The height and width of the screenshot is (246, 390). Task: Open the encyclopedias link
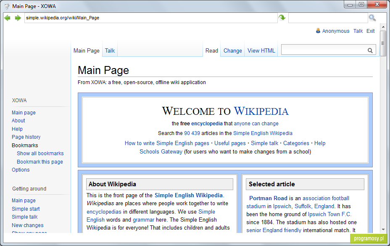click(104, 212)
